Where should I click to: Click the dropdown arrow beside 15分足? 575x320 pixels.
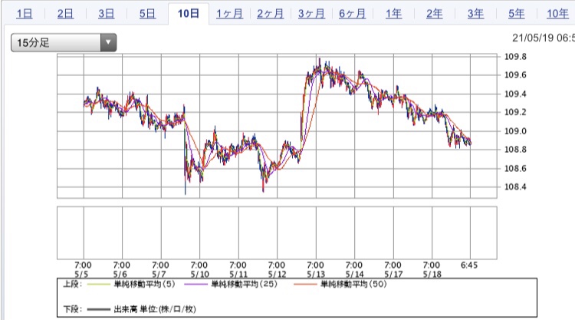click(x=108, y=42)
